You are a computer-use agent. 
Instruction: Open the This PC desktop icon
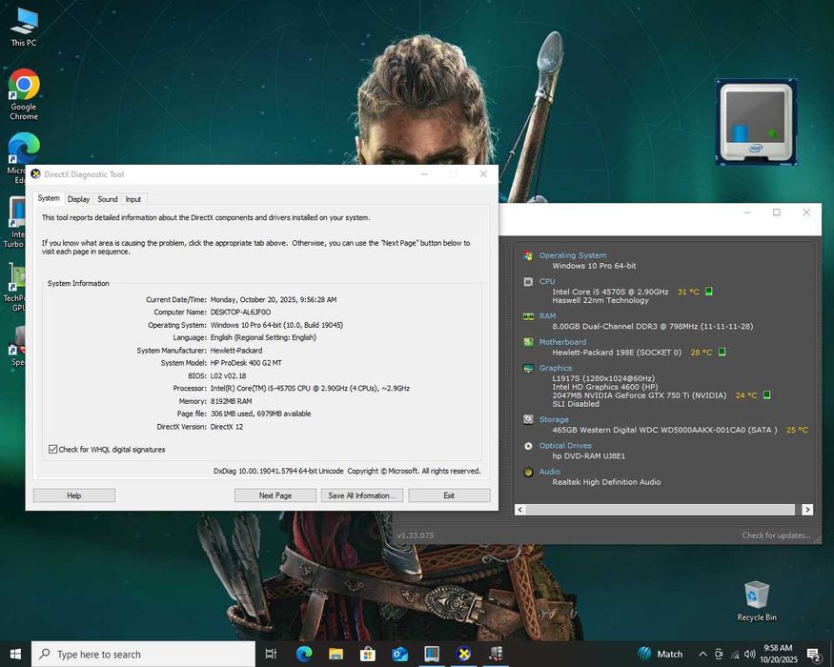pyautogui.click(x=24, y=28)
